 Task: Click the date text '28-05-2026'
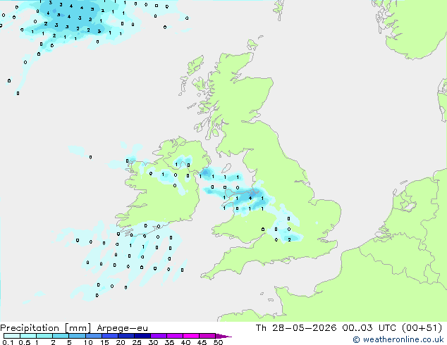coord(304,328)
